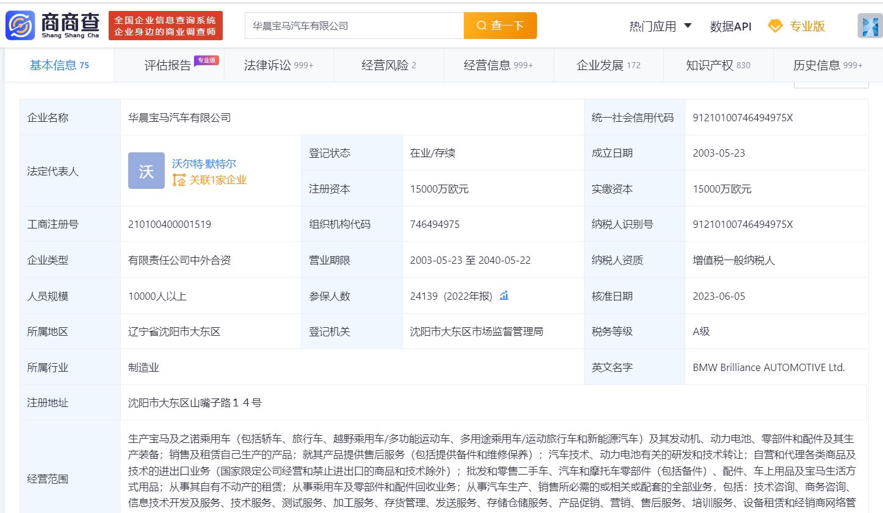883x513 pixels.
Task: Click the 纳税人资质 value 增值税一般纳税人
Action: 733,260
